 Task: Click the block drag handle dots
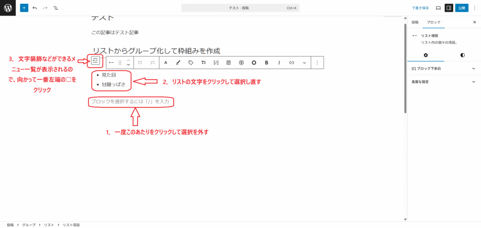120,62
